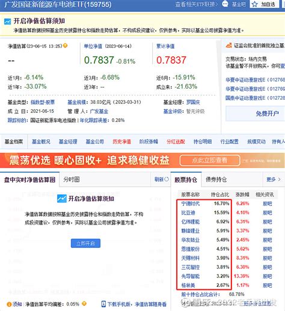Image resolution: width=285 pixels, height=311 pixels.
Task: Open 查看相关ETF联接 link
Action: 196,4
